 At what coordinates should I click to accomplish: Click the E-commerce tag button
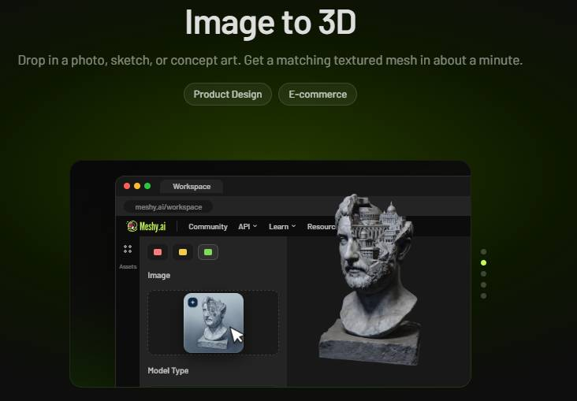318,95
